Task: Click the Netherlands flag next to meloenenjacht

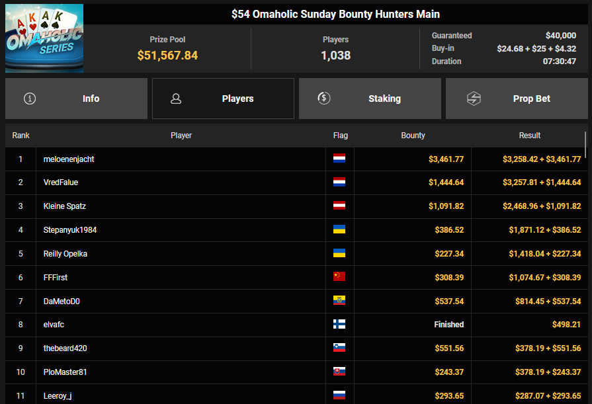Action: (x=339, y=159)
